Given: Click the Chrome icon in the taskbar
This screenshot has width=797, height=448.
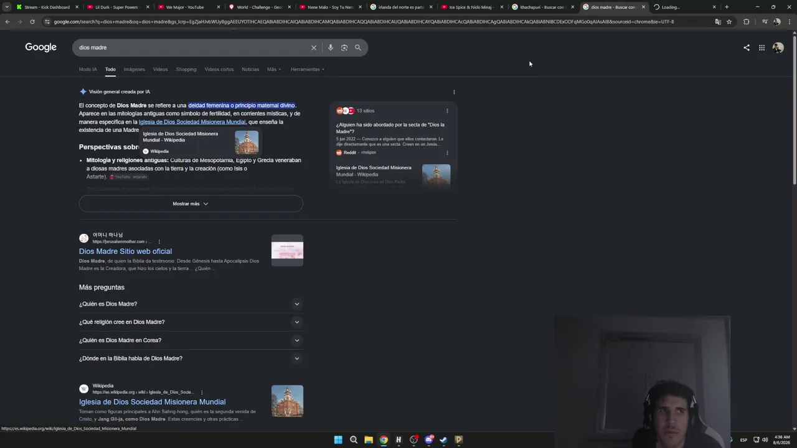Looking at the screenshot, I should click(384, 440).
